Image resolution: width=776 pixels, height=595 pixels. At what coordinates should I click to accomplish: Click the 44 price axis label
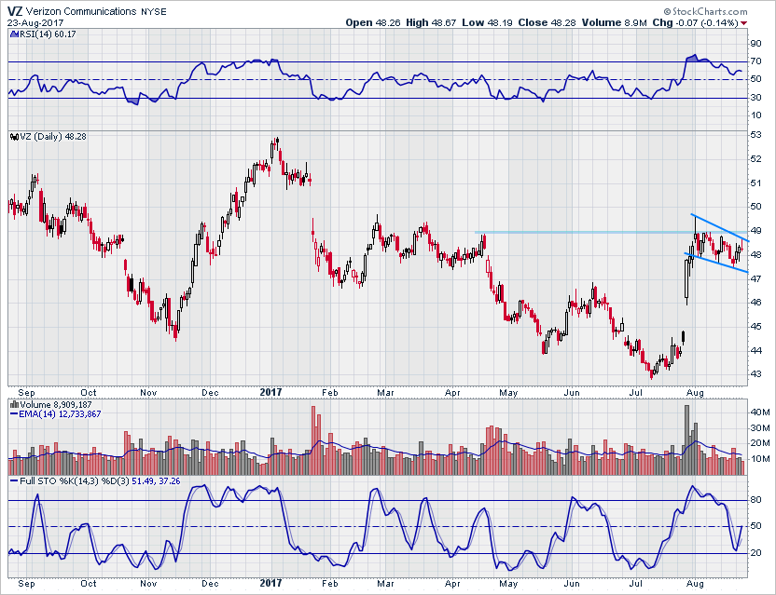755,350
